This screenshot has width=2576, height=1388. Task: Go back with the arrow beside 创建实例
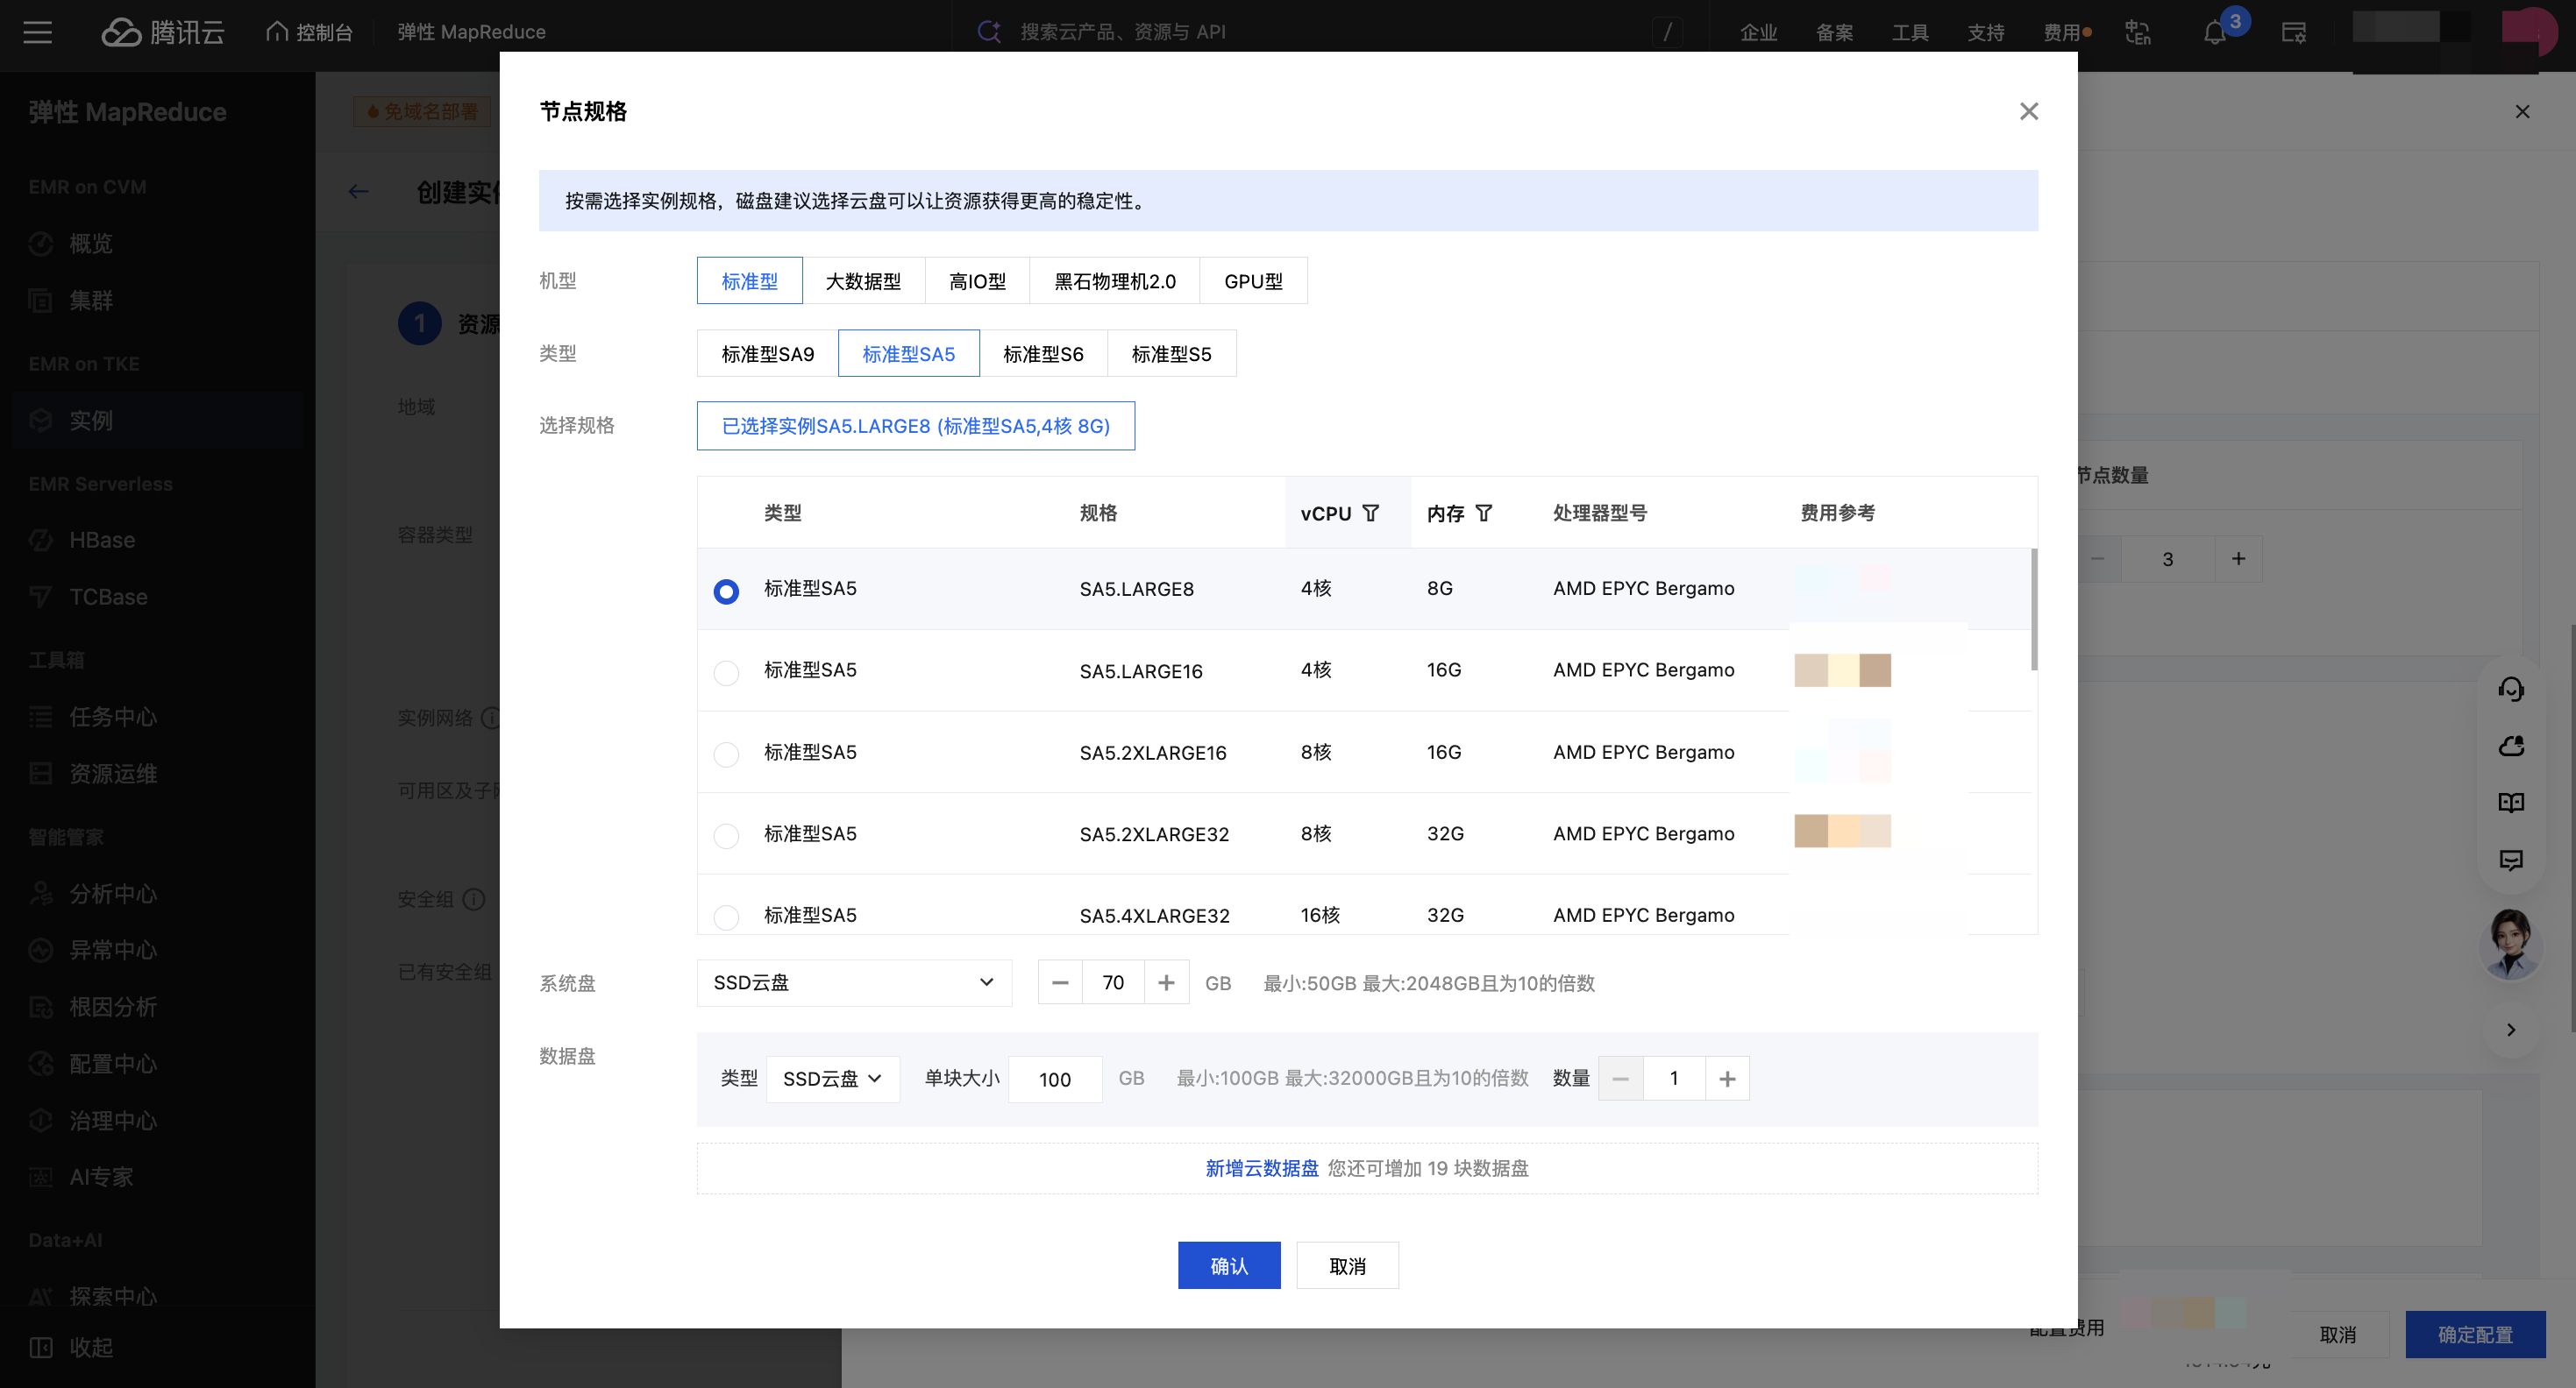click(359, 192)
